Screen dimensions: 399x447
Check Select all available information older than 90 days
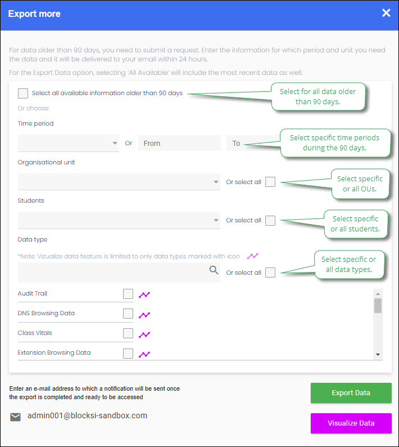point(23,93)
